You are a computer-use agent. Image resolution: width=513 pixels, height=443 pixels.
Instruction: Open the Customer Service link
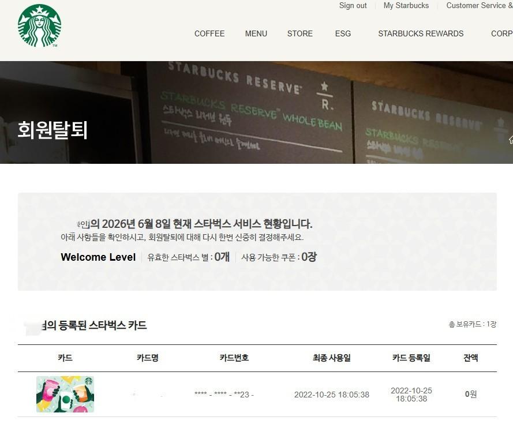pyautogui.click(x=480, y=6)
